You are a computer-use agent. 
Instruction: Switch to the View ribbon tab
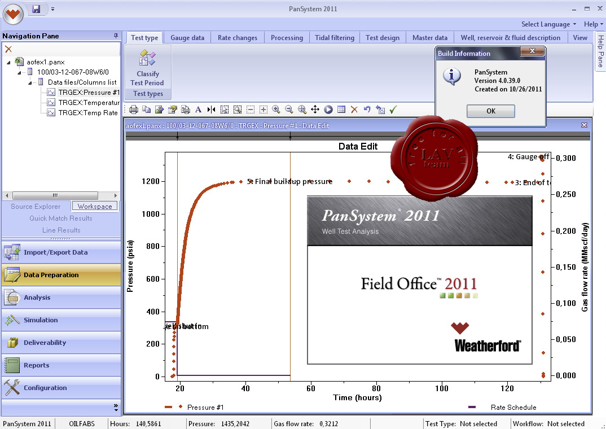580,38
